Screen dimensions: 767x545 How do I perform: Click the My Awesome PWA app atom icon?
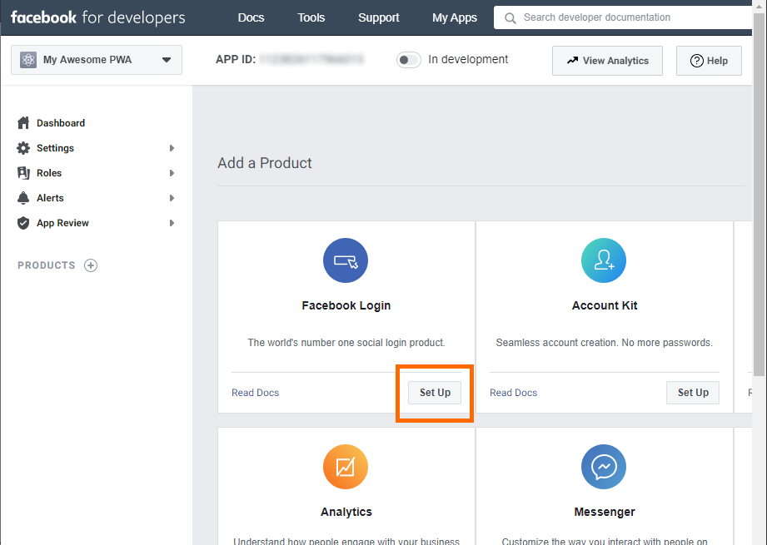[28, 60]
